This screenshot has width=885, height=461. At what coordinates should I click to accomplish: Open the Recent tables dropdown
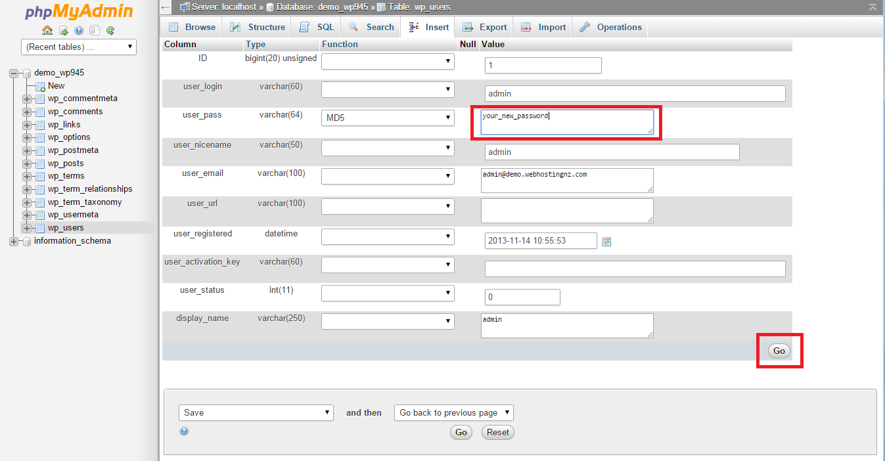click(79, 47)
